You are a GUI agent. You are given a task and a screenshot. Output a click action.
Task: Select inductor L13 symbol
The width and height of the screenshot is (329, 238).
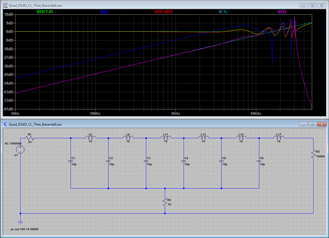[x=204, y=138]
